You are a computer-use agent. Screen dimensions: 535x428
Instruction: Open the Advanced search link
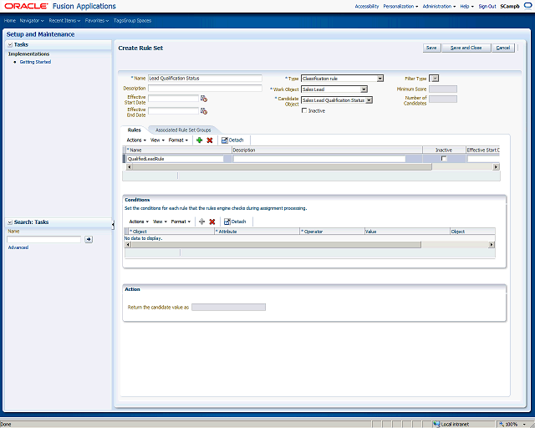pyautogui.click(x=18, y=247)
